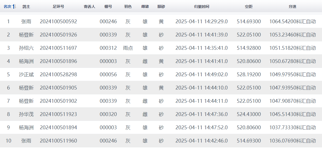Click the sort arrow icon beside 名次
The image size is (322, 149).
(x=14, y=7)
